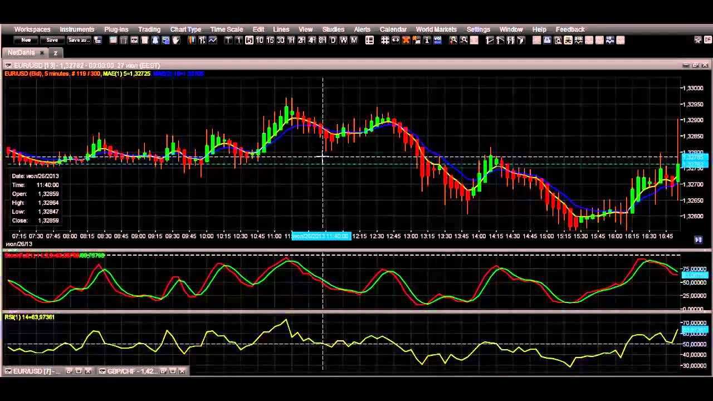
Task: Click the print preview magnifier icon
Action: (x=558, y=40)
